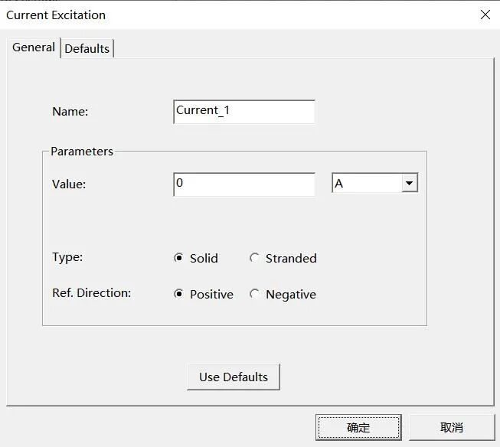Switch to the Defaults tab

[87, 49]
